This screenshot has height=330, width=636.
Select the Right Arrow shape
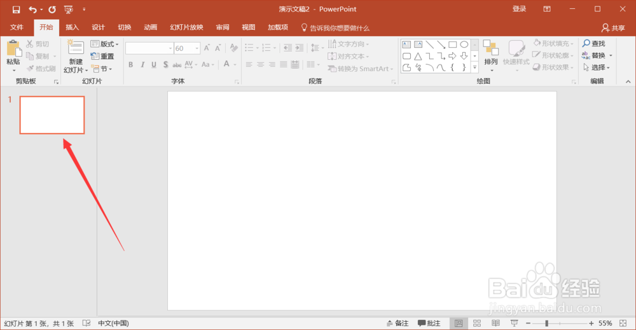[453, 56]
